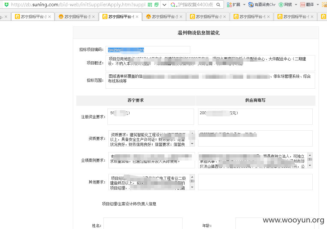The image size is (327, 229).
Task: Click scroll-down arrow in 其他要求 box
Action: click(192, 187)
